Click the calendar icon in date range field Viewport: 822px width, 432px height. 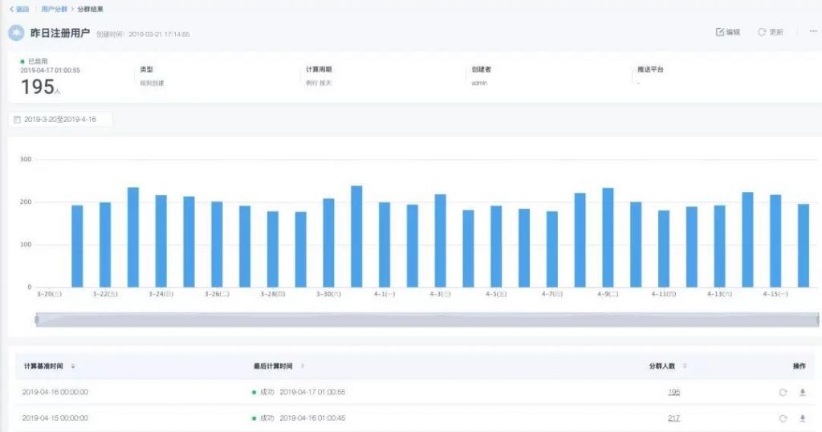coord(17,120)
